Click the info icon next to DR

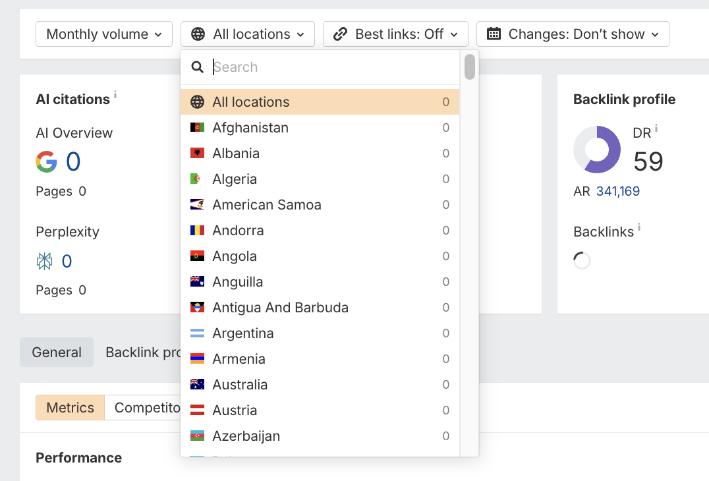[656, 128]
